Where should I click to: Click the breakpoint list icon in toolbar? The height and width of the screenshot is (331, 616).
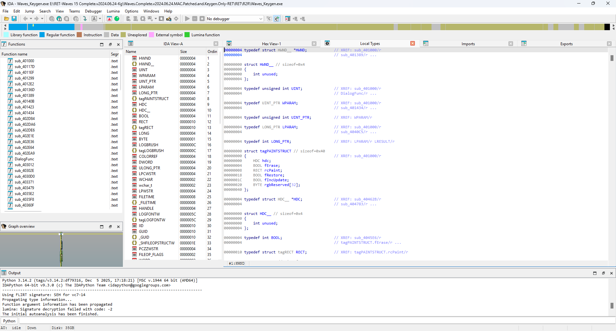click(288, 19)
